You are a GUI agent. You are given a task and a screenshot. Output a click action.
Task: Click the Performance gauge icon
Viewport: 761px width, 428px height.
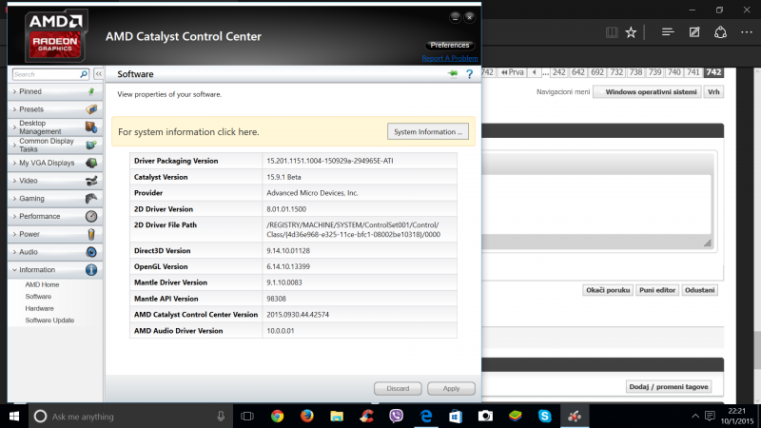tap(91, 216)
